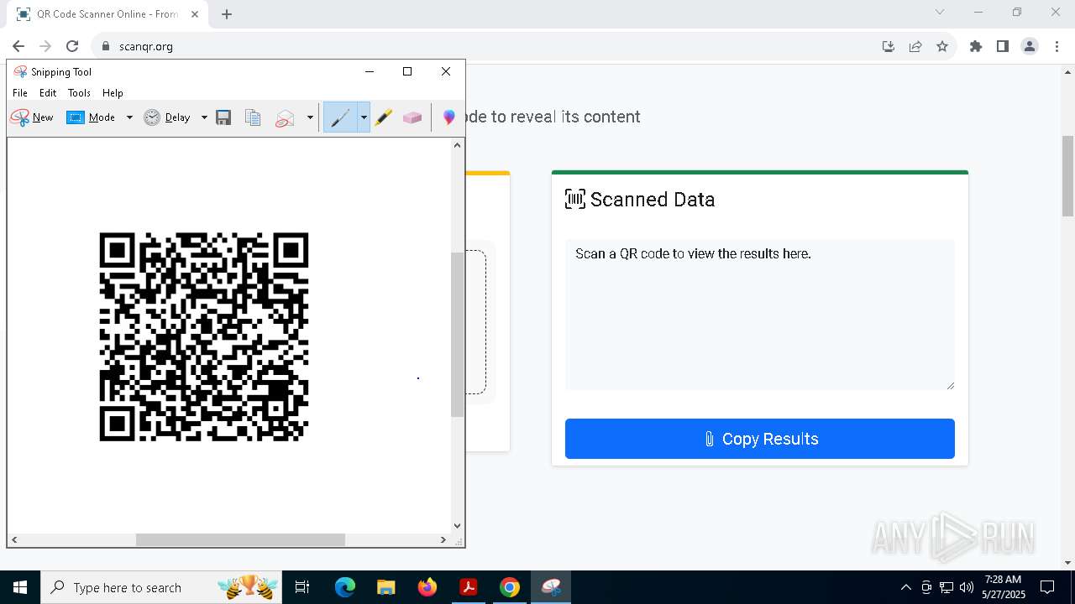Screen dimensions: 1075x604
Task: Click the install app icon in address bar
Action: coord(889,46)
